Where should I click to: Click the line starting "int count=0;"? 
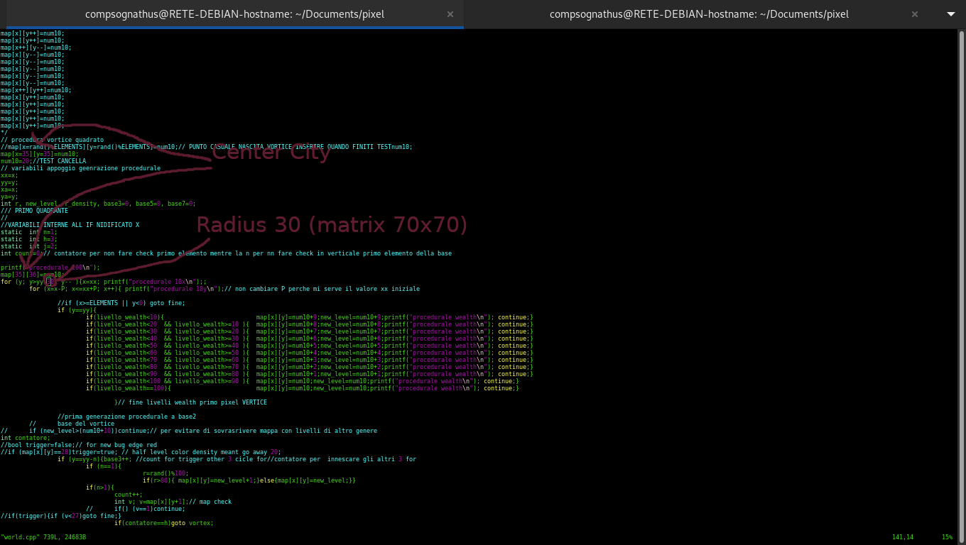click(226, 253)
